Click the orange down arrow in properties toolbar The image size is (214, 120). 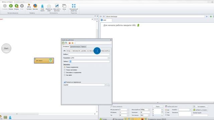[73, 43]
